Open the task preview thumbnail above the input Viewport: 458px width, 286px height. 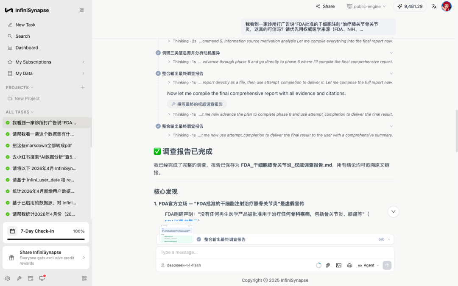tap(176, 233)
